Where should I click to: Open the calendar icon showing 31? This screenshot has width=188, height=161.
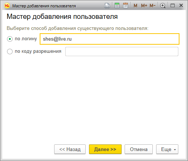pyautogui.click(x=125, y=6)
